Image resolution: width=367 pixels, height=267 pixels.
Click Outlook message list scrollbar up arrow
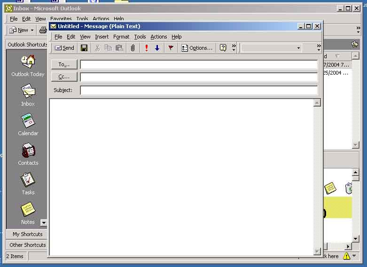click(355, 56)
